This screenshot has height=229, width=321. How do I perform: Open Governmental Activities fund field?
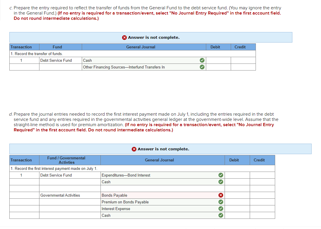pos(70,195)
